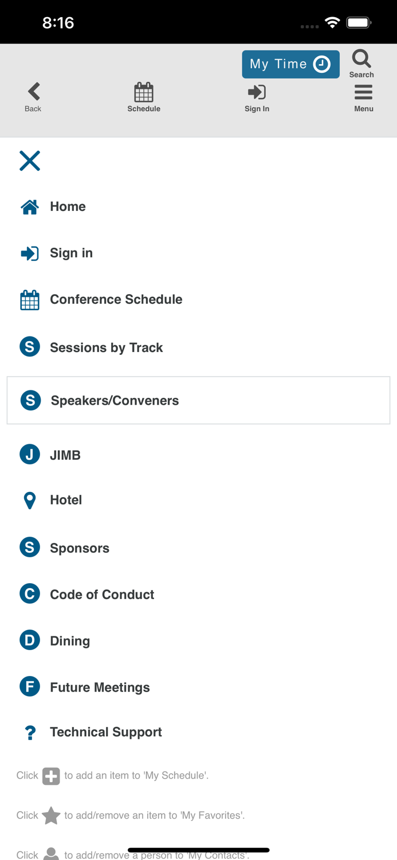The width and height of the screenshot is (397, 860).
Task: Tap the hamburger Menu icon
Action: coord(363,92)
